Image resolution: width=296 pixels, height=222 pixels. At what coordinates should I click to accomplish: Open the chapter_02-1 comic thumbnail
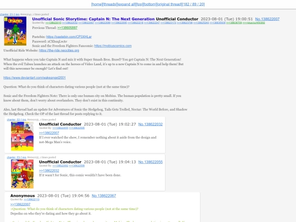click(x=22, y=136)
